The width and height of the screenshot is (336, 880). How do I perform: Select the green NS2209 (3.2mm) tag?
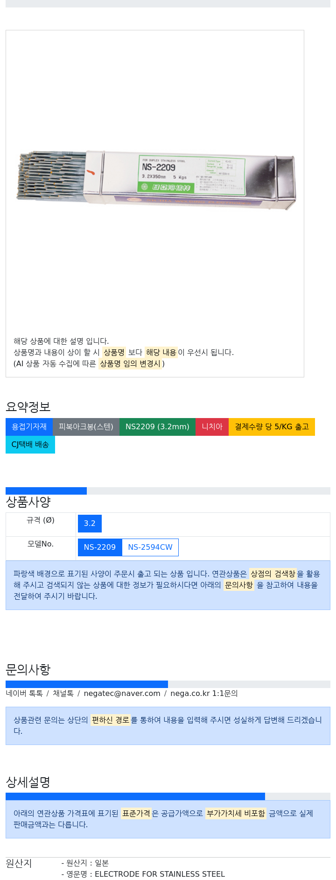pos(157,427)
